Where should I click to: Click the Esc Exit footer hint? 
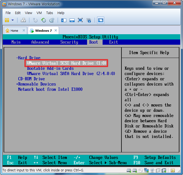[17, 163]
